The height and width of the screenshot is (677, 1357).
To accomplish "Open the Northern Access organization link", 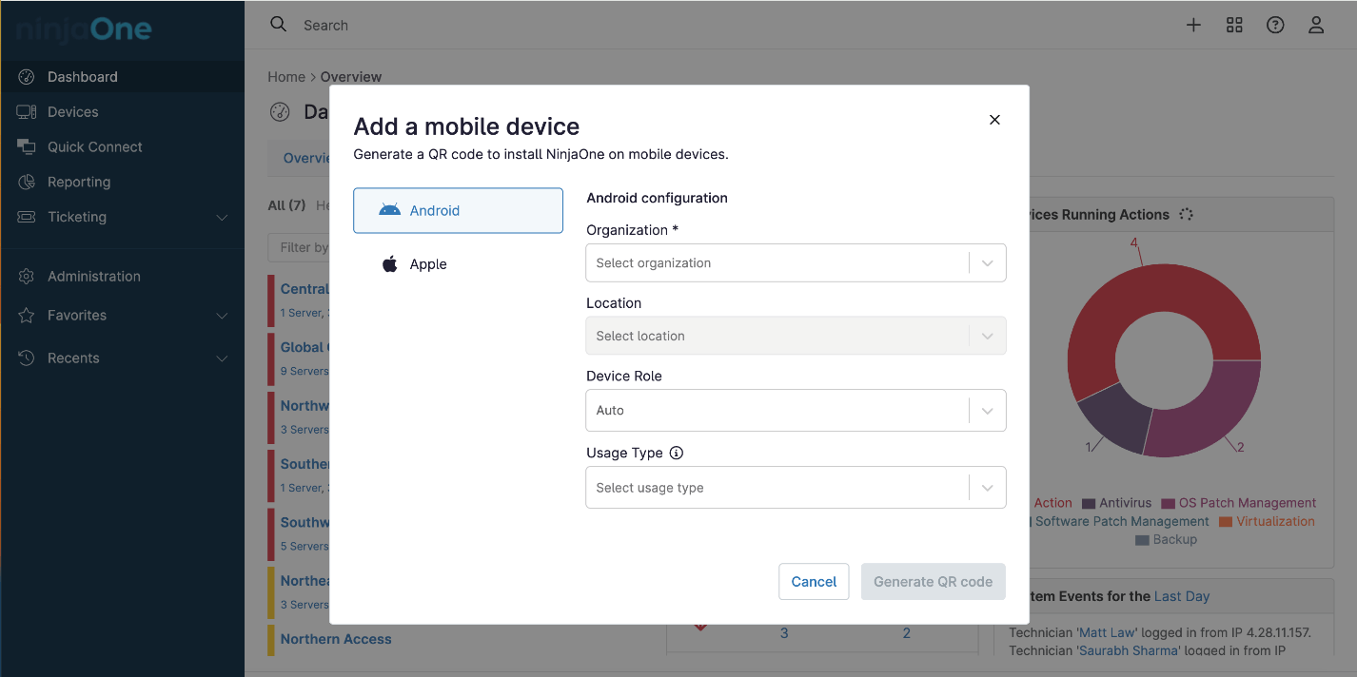I will 336,639.
